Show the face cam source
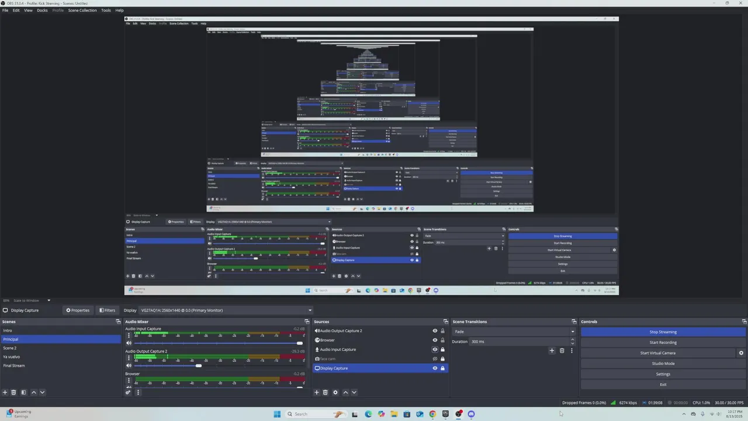The height and width of the screenshot is (421, 748). click(435, 359)
